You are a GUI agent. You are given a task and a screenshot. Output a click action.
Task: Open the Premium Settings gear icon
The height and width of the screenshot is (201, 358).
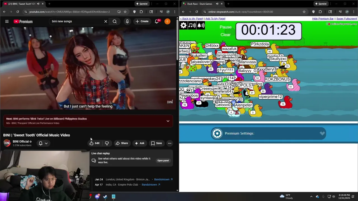(x=217, y=133)
